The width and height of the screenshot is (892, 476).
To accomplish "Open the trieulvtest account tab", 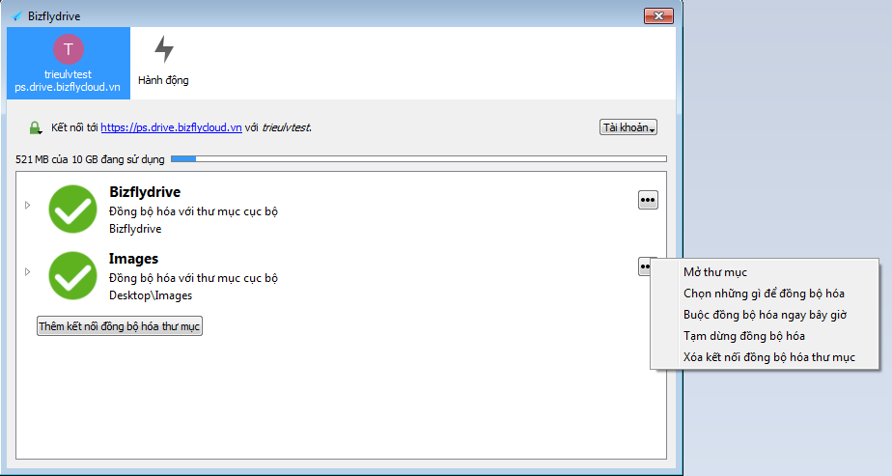I will click(69, 63).
